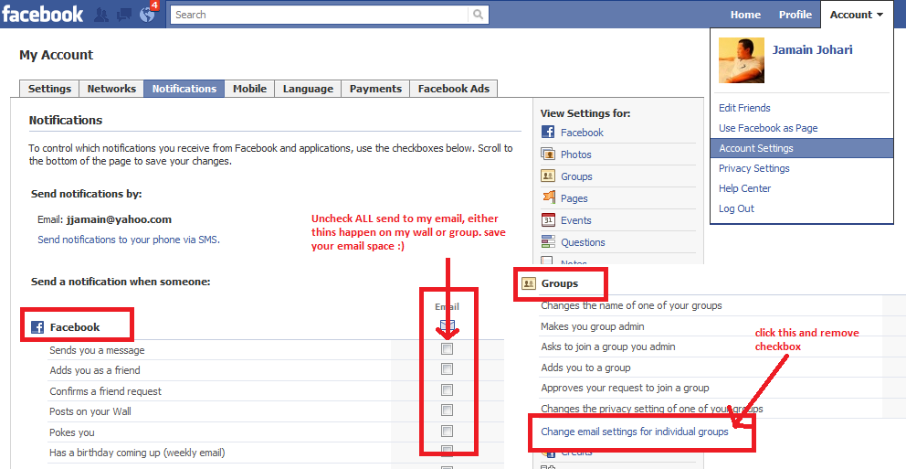Open the messages icon in header
906x469 pixels.
pos(124,15)
